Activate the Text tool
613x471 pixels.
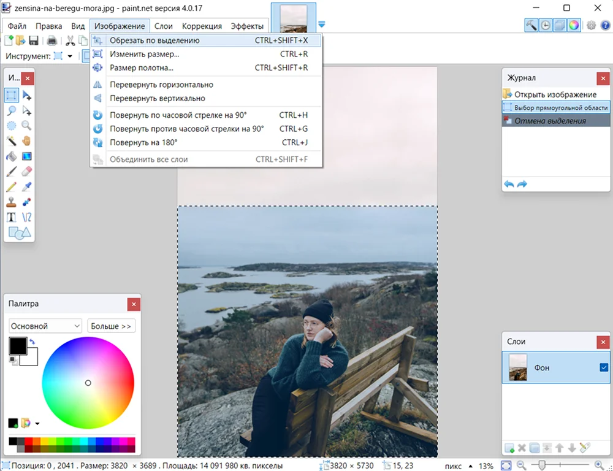12,218
